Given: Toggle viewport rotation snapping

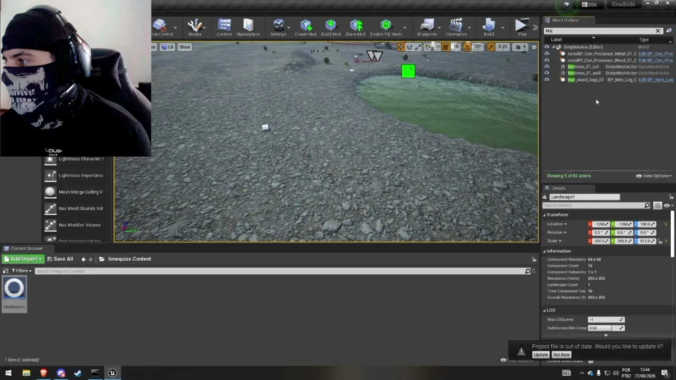Looking at the screenshot, I should (x=467, y=47).
